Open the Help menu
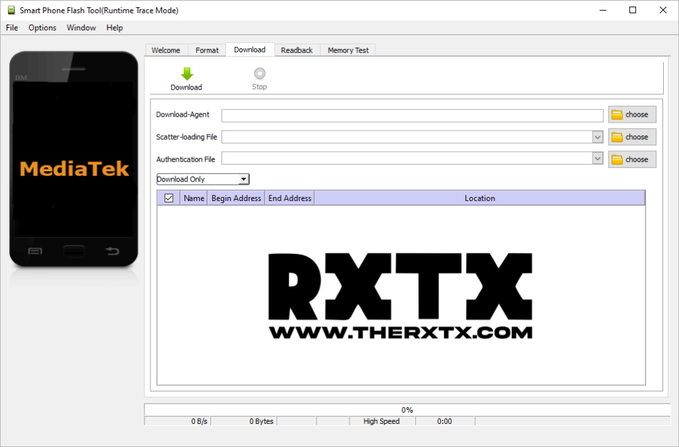 [114, 28]
